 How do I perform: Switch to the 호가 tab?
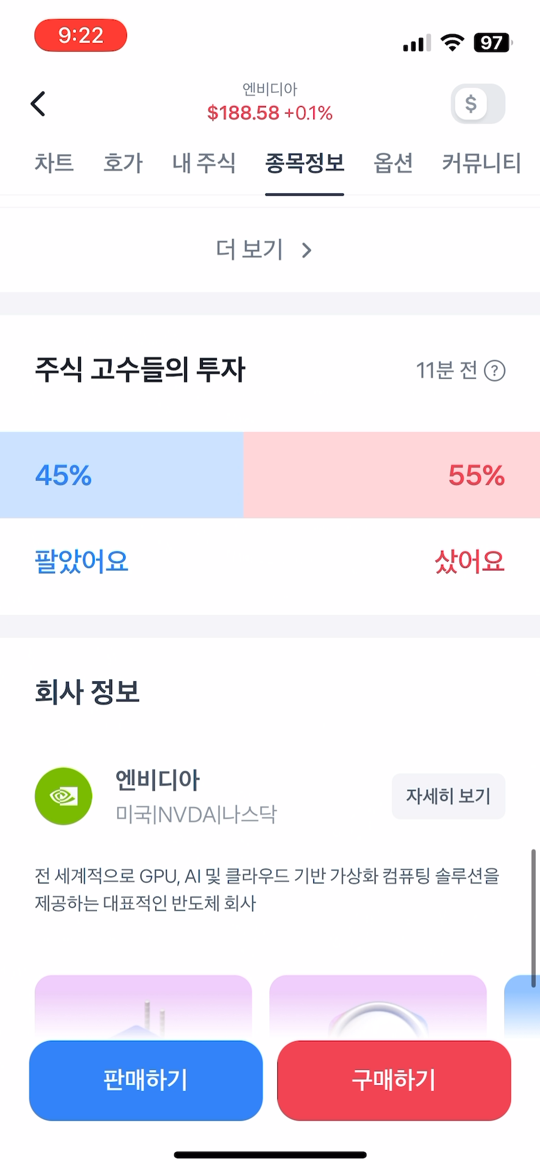click(x=123, y=163)
